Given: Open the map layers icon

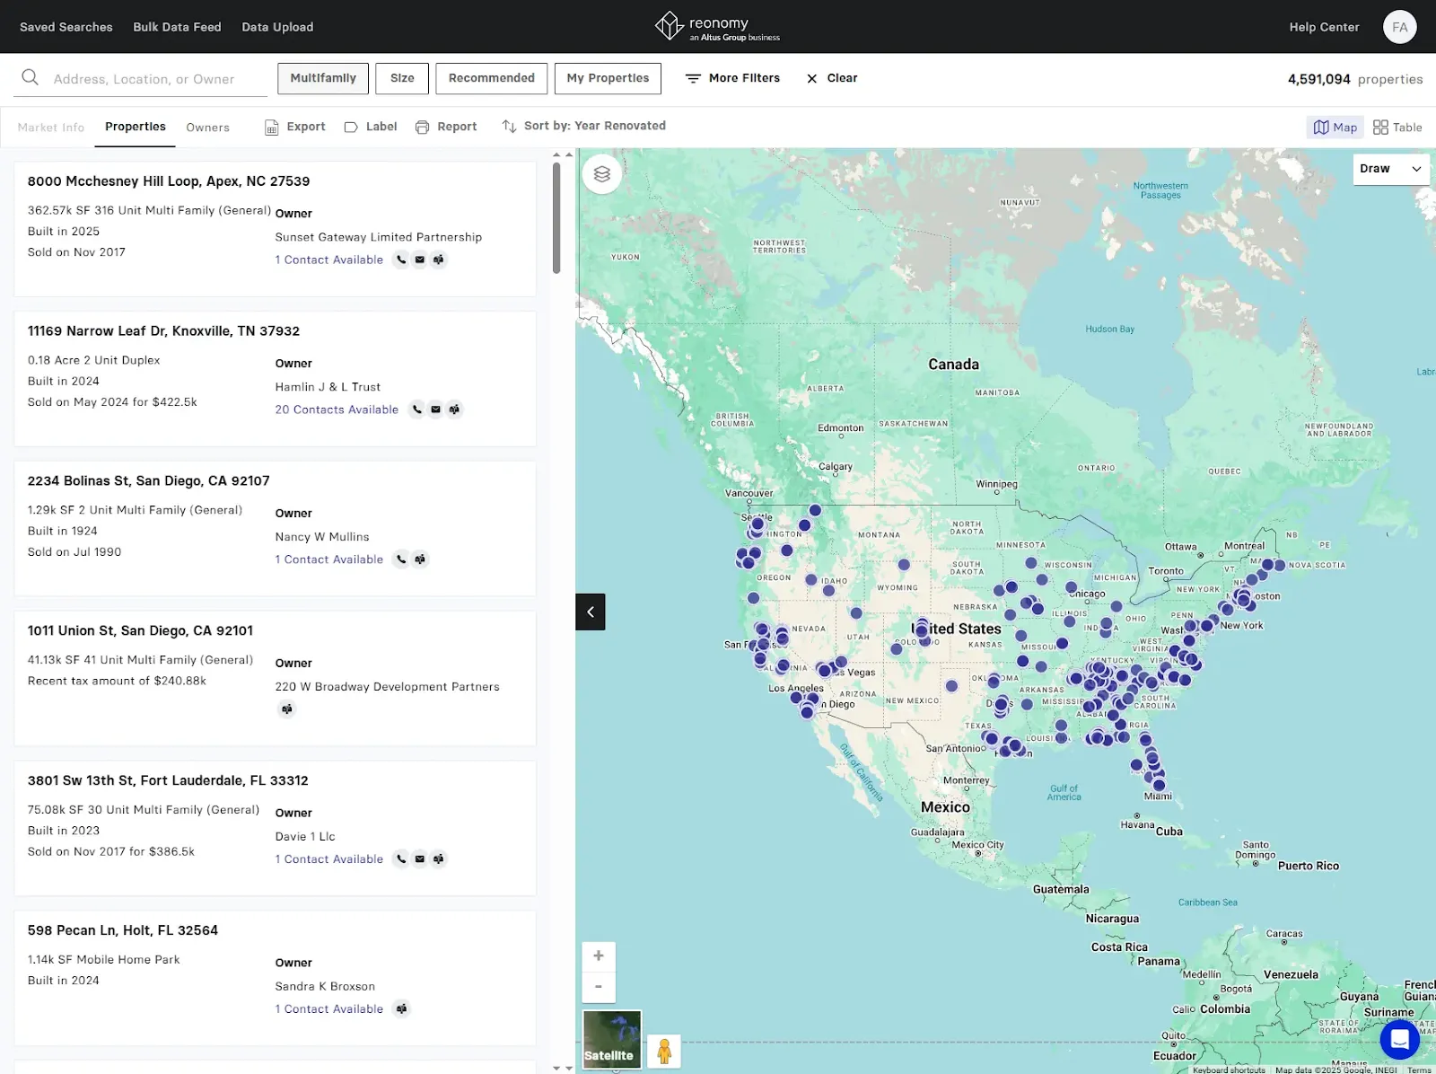Looking at the screenshot, I should point(602,174).
